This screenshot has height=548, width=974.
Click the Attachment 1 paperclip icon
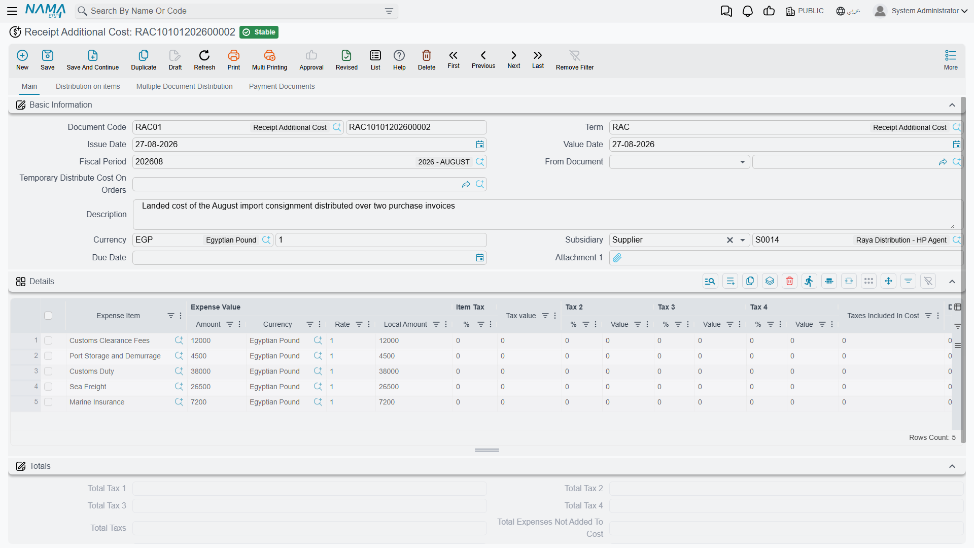click(617, 258)
